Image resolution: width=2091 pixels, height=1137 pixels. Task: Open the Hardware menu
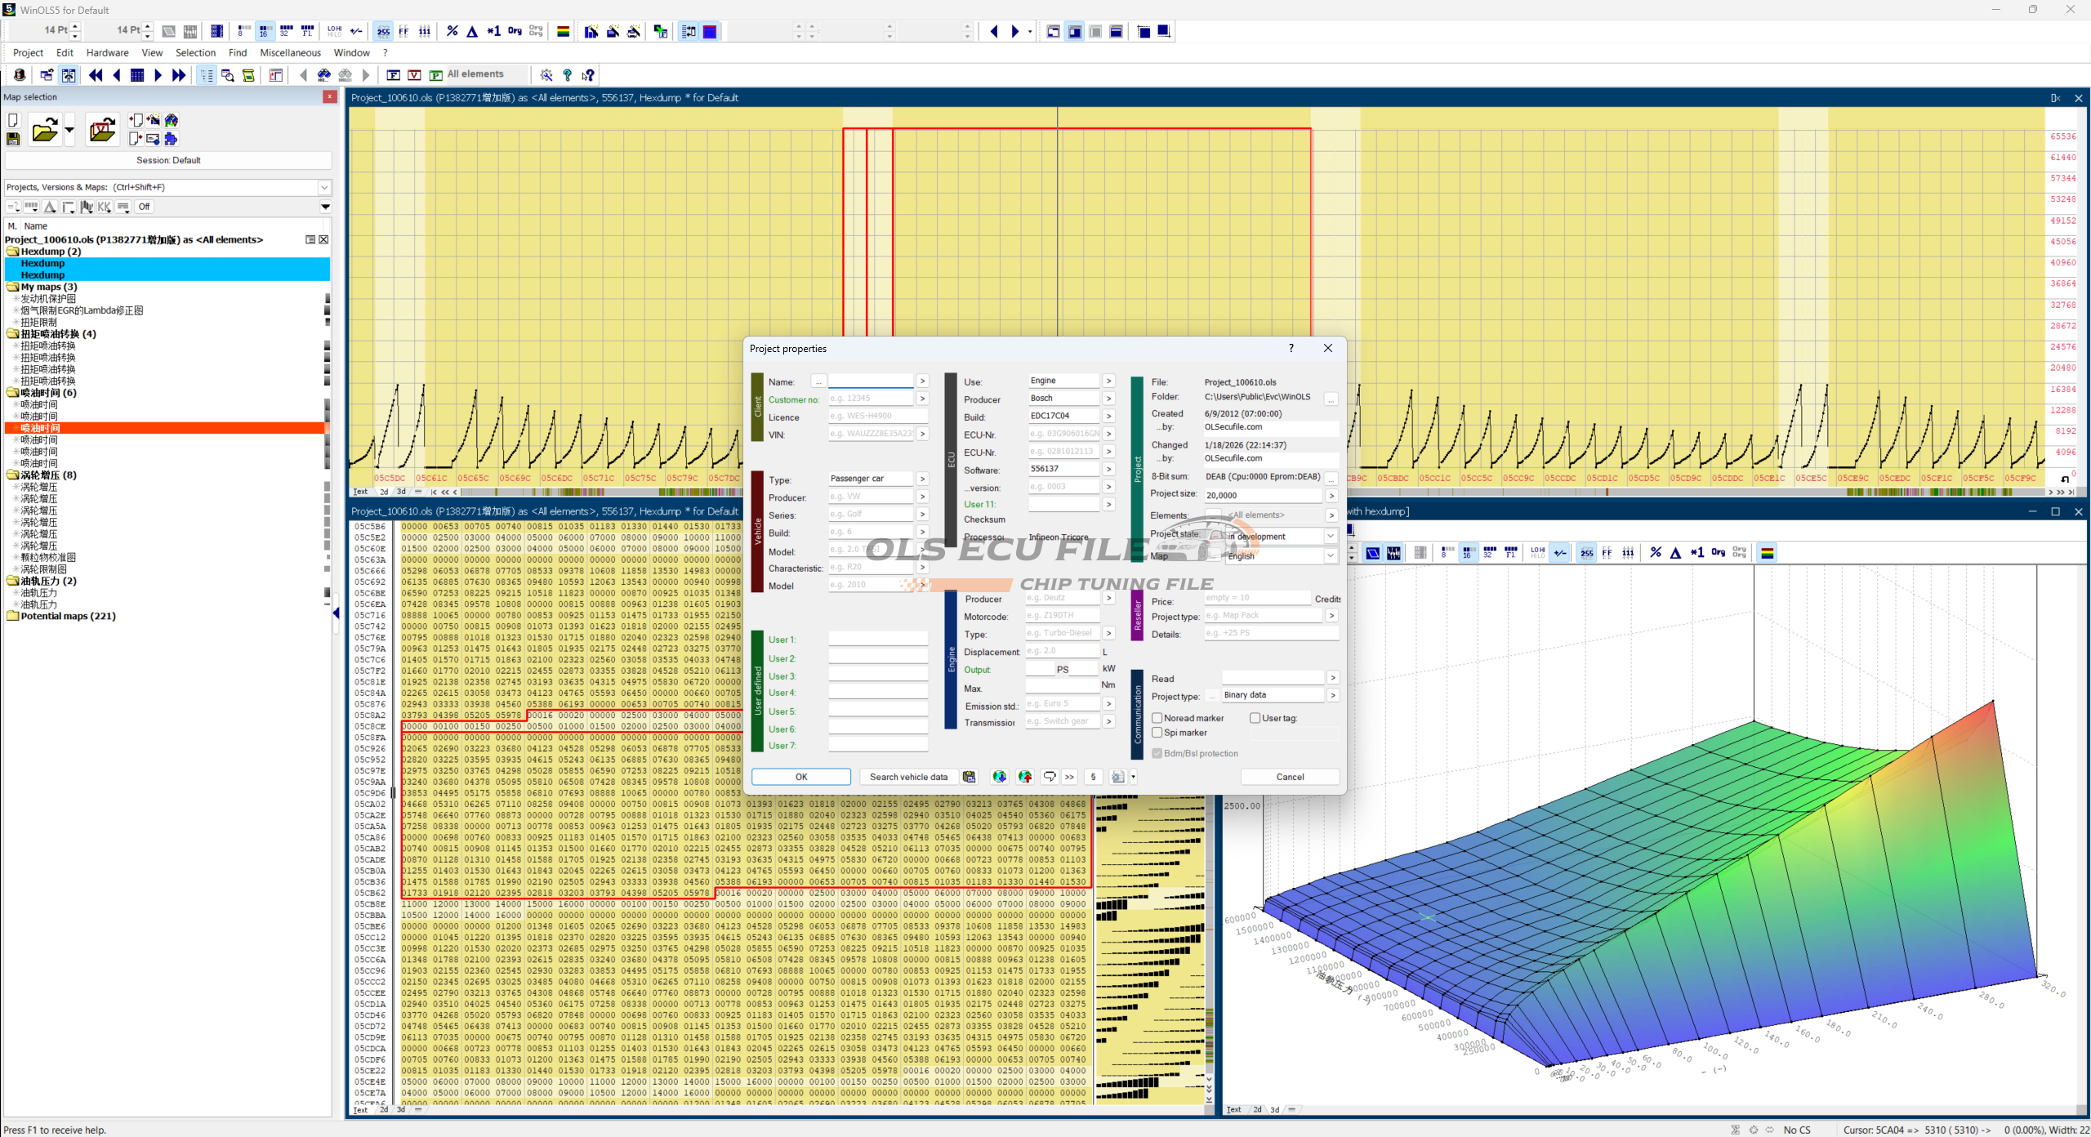107,53
